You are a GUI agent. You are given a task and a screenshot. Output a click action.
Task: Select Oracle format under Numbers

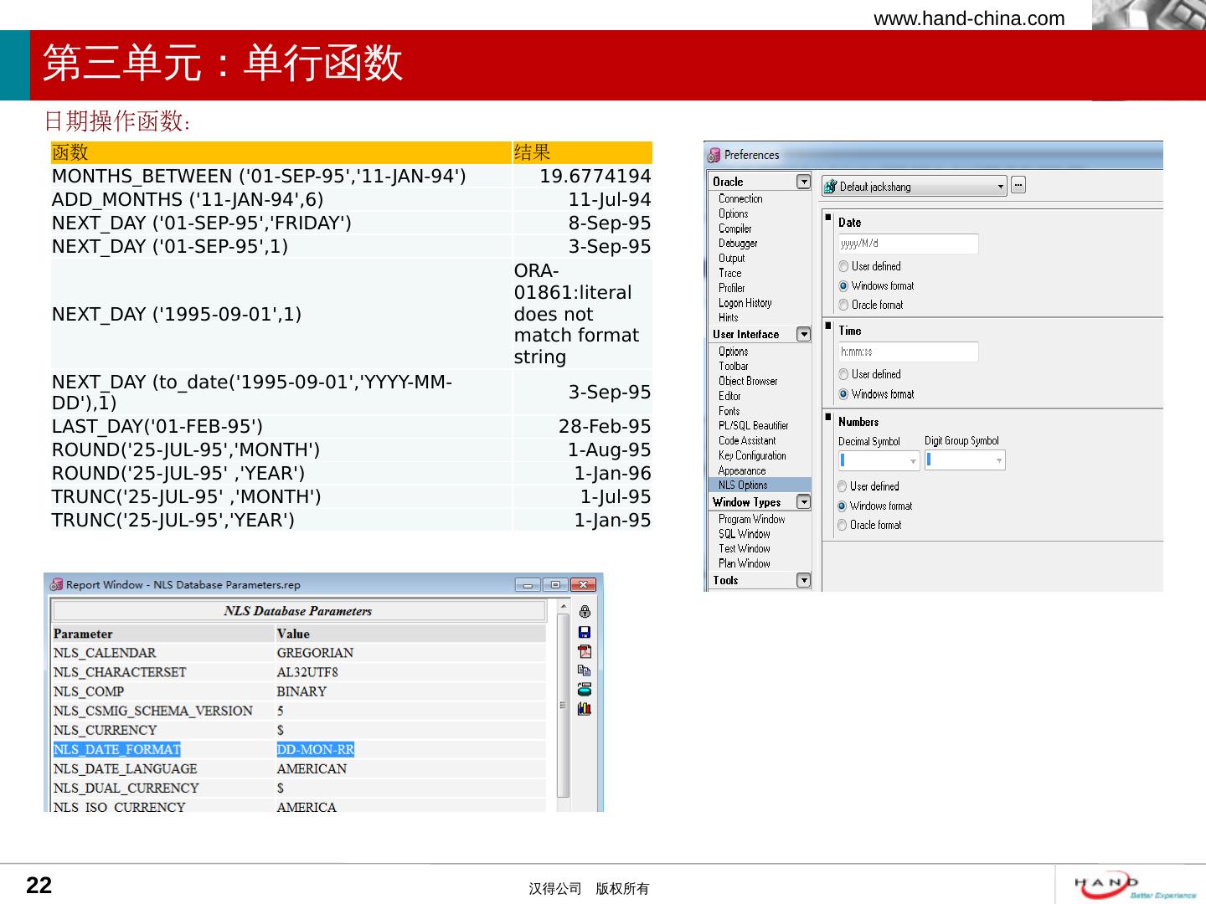(x=843, y=526)
